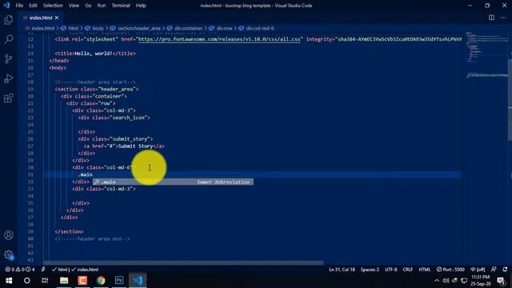
Task: Open the Accounts menu icon
Action: pyautogui.click(x=9, y=235)
